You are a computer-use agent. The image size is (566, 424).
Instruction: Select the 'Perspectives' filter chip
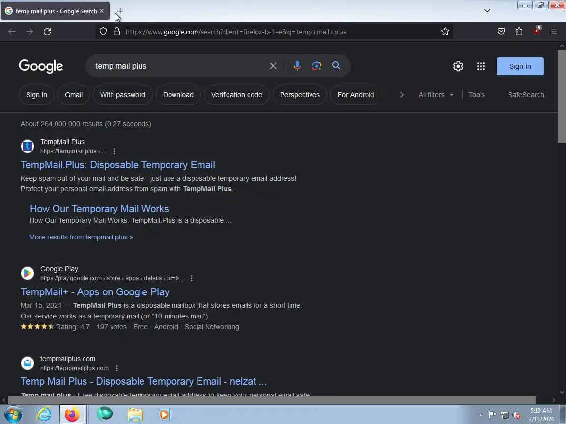[300, 95]
